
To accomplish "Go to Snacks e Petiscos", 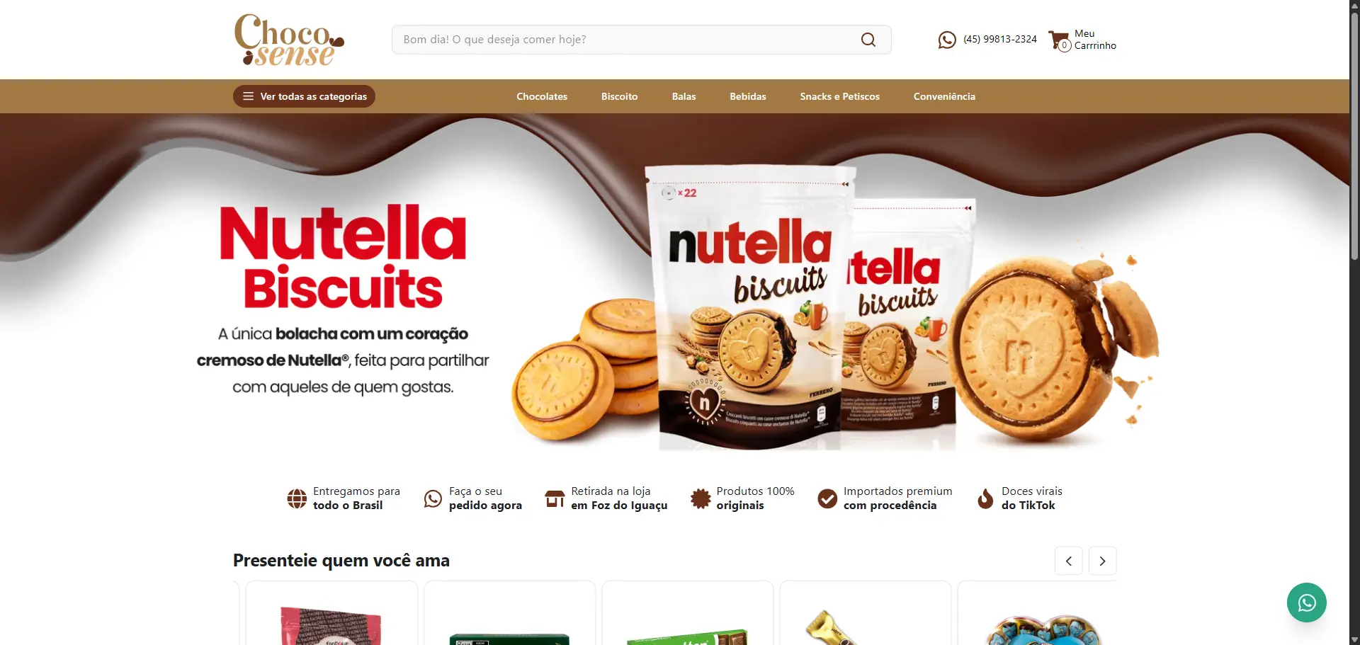I will click(839, 96).
